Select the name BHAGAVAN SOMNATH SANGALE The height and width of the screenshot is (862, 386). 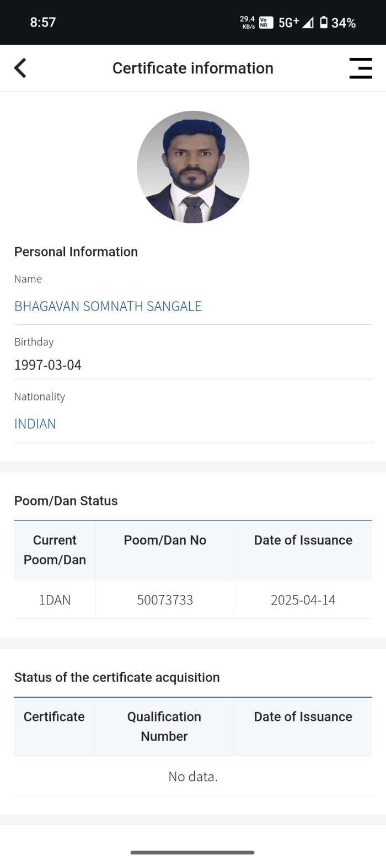tap(108, 307)
